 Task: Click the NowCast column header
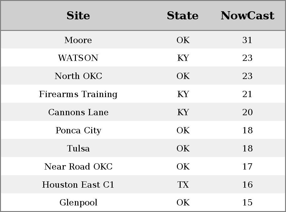pos(247,15)
